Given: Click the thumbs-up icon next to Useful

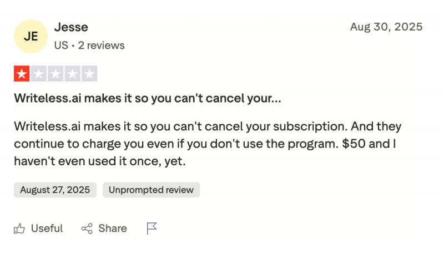Looking at the screenshot, I should (x=19, y=228).
